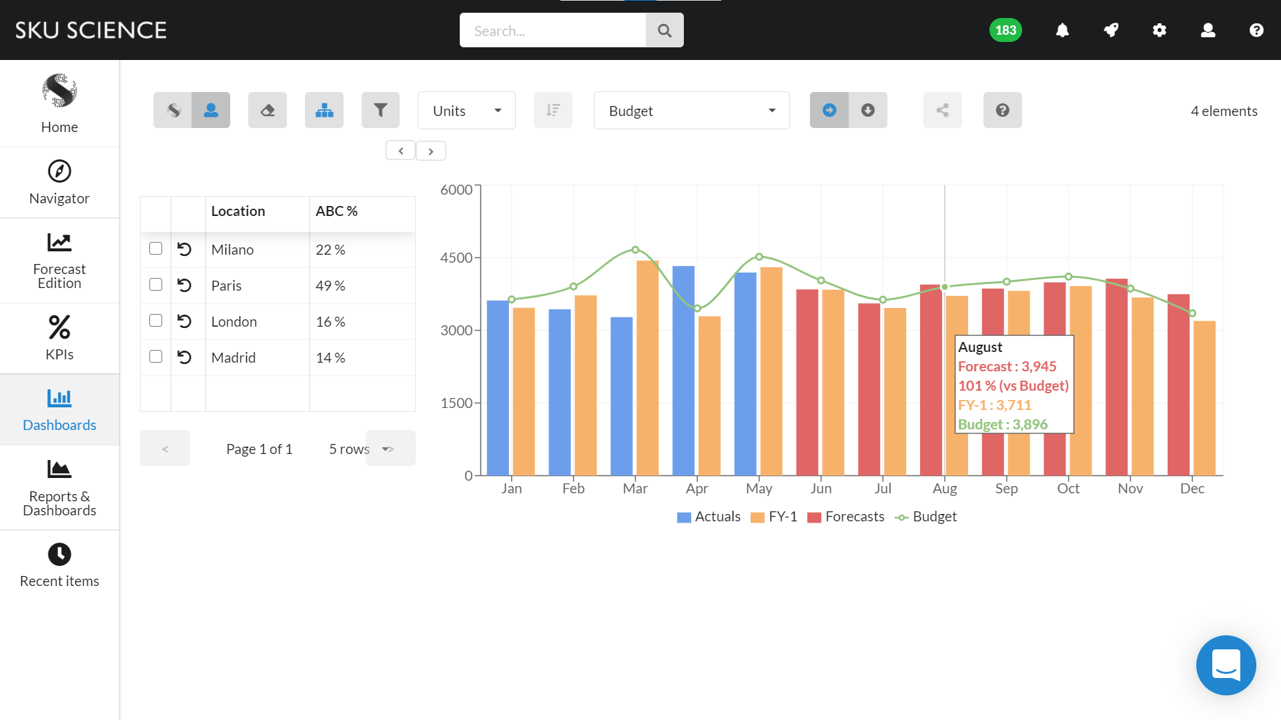
Task: Open the Units dropdown
Action: (466, 111)
